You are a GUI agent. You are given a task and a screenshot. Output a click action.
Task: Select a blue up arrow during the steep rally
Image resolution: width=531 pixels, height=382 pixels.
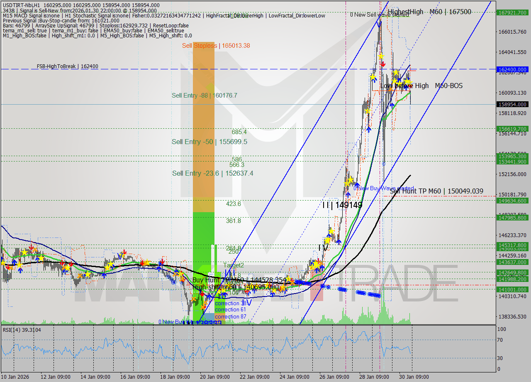pos(357,184)
